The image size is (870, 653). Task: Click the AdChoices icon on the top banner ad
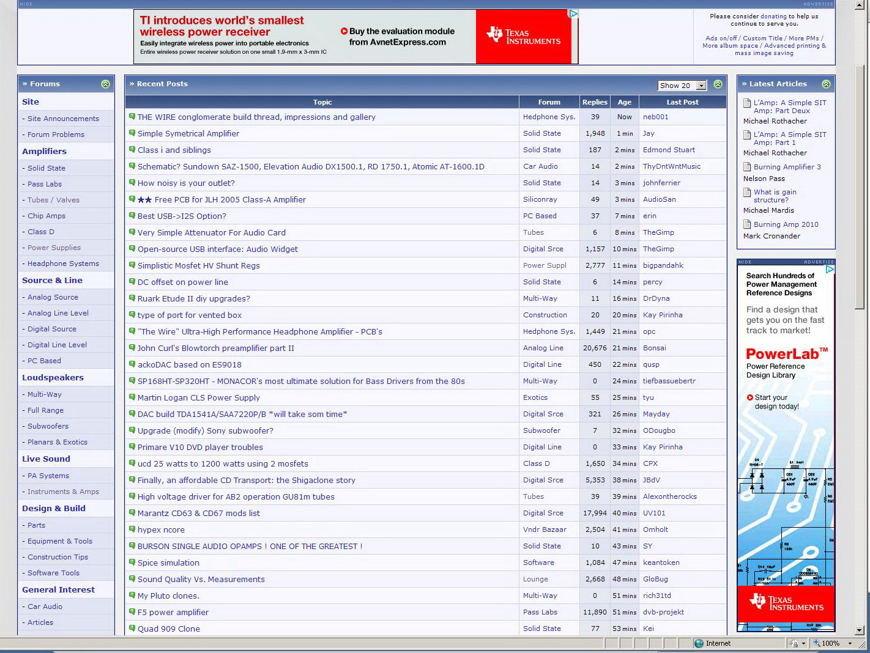(573, 13)
